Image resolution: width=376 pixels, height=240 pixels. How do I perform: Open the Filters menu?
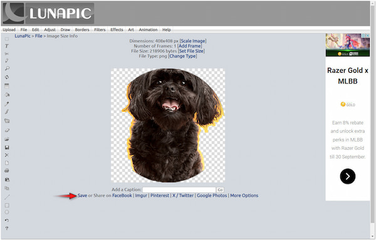point(100,29)
